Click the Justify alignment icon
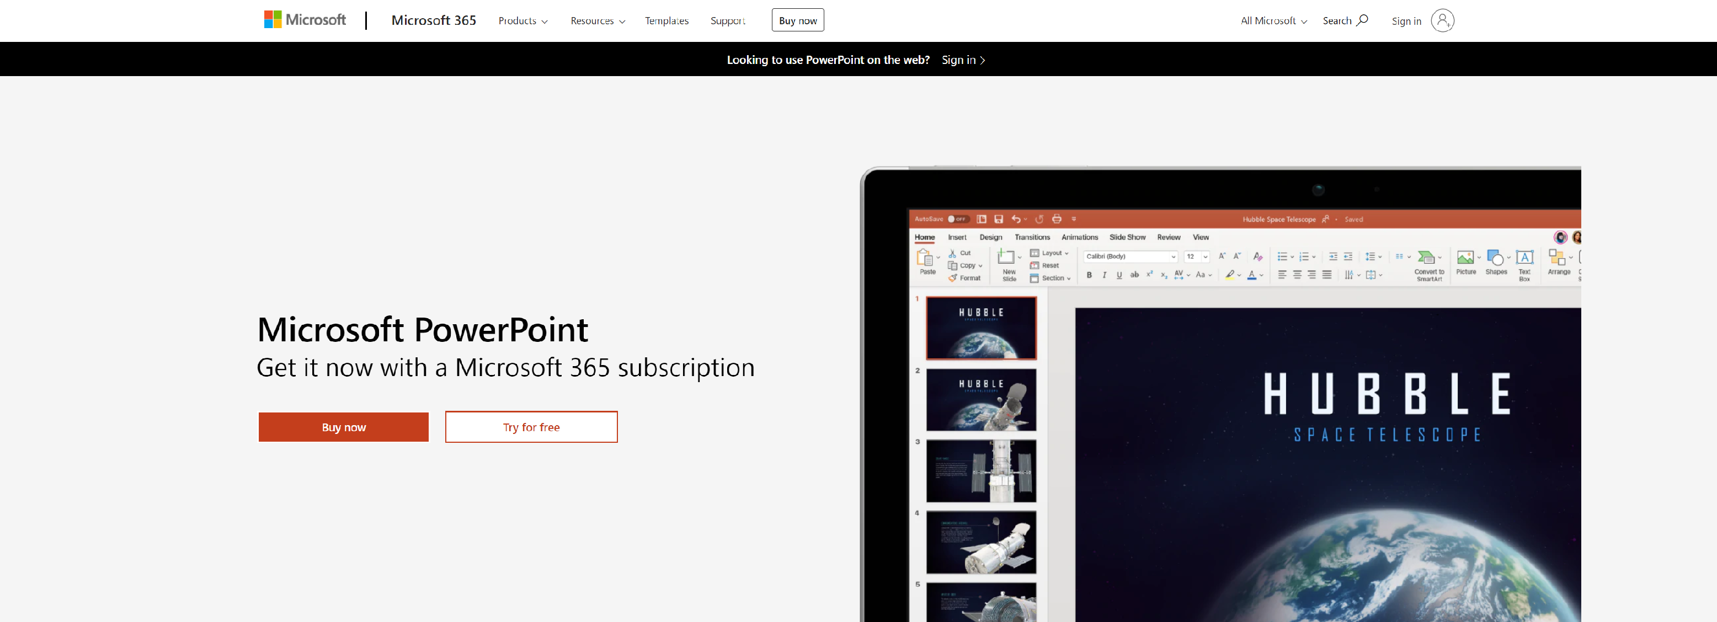Screen dimensions: 1717x622 coord(1327,275)
